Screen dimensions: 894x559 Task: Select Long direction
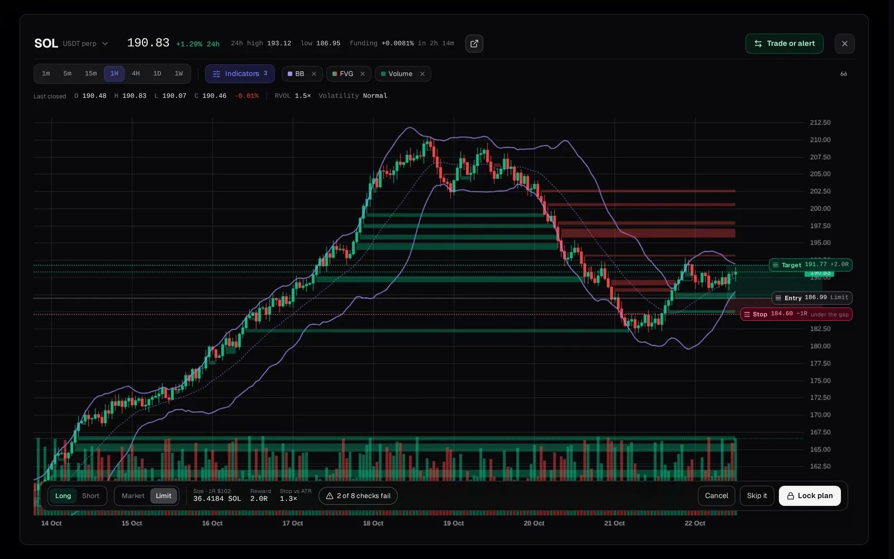click(x=63, y=496)
